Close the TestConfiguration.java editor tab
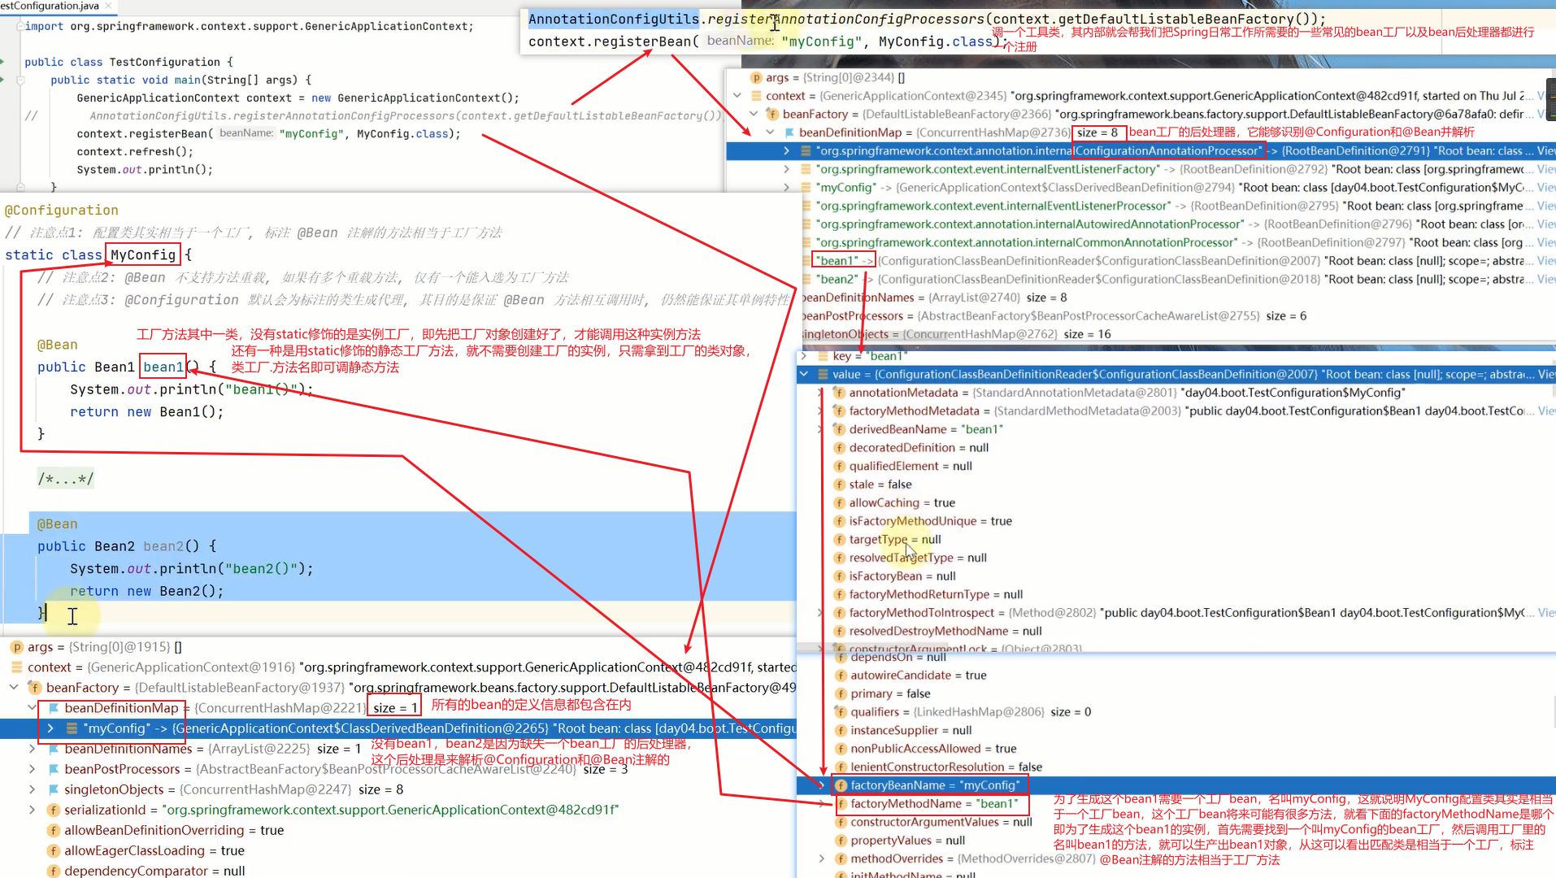Image resolution: width=1556 pixels, height=878 pixels. 109,6
